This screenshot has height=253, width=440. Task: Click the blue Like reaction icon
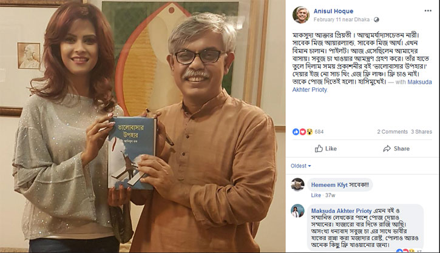click(296, 132)
